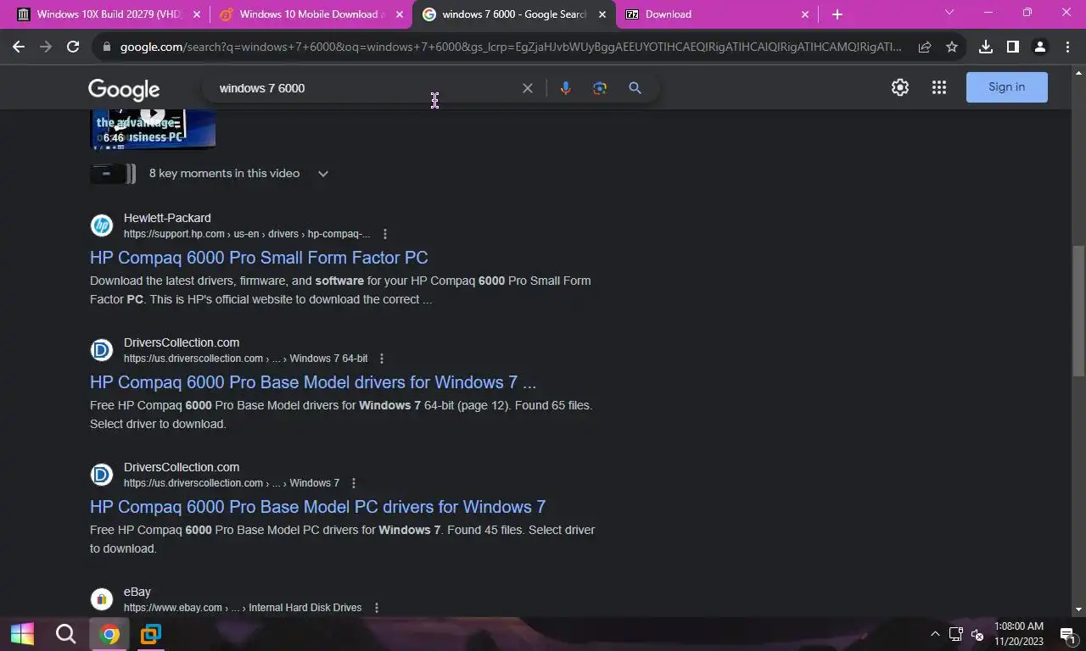Open HP Compaq 6000 Pro Base Model drivers 64-bit link
This screenshot has width=1086, height=651.
click(313, 382)
